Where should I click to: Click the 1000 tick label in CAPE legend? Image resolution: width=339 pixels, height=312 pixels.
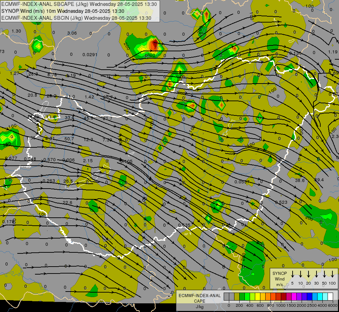tap(281, 305)
